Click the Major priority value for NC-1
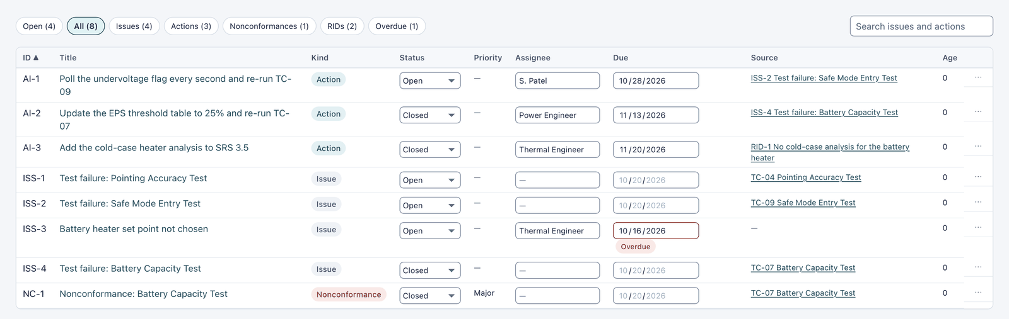 click(484, 293)
